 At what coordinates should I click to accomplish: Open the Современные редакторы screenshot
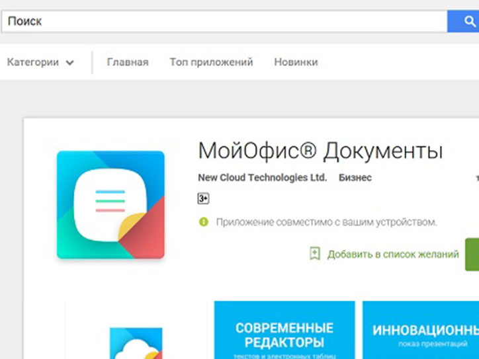click(284, 330)
